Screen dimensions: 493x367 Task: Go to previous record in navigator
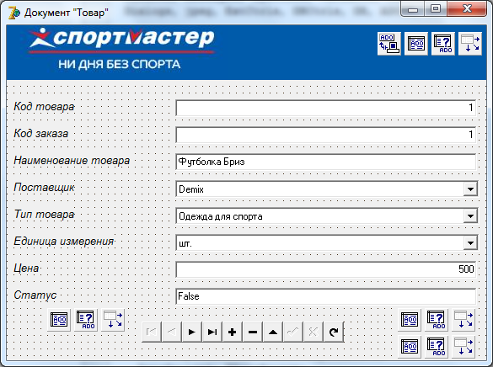point(172,332)
